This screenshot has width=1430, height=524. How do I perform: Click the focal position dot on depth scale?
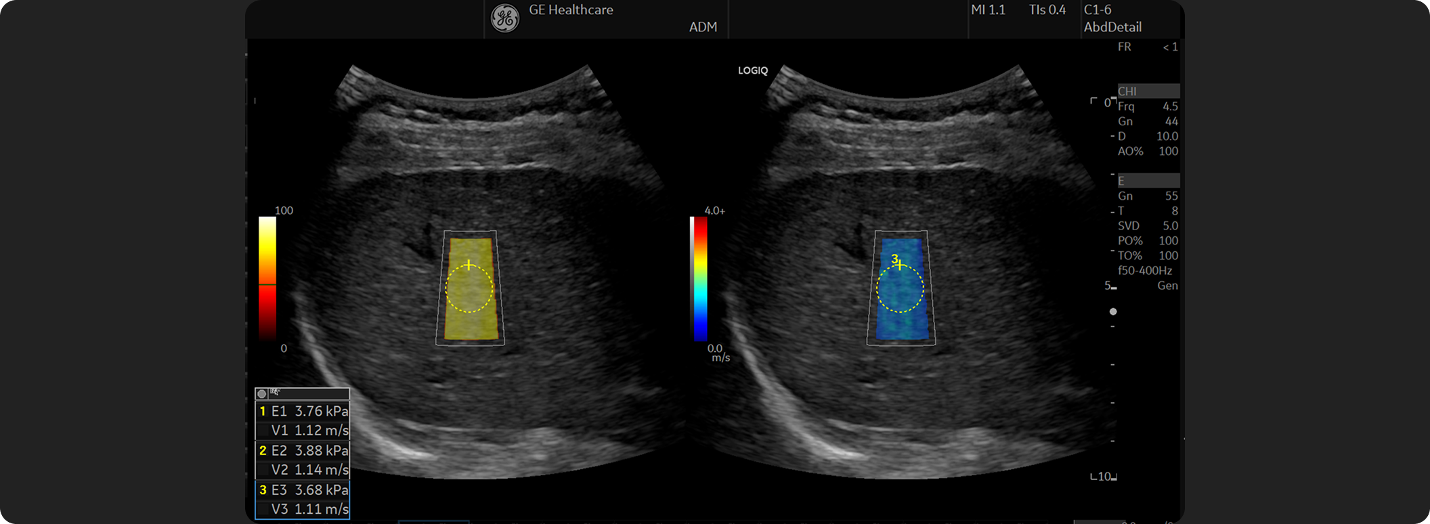(x=1113, y=311)
